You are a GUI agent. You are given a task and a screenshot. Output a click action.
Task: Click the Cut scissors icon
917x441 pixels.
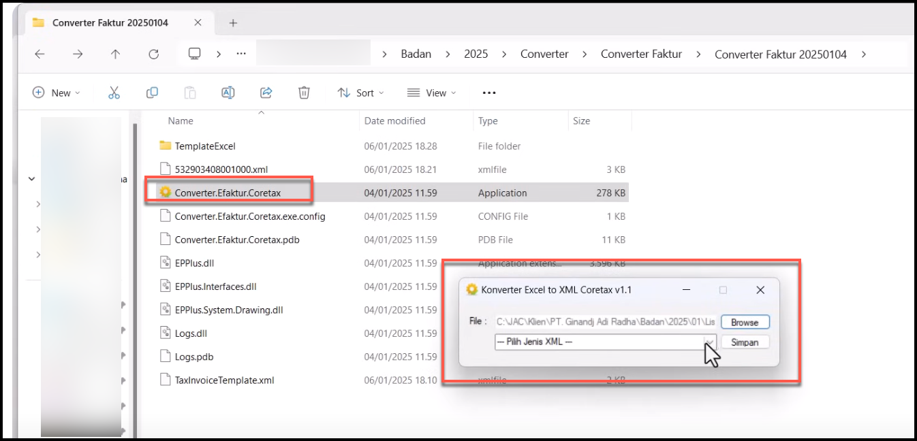click(114, 93)
